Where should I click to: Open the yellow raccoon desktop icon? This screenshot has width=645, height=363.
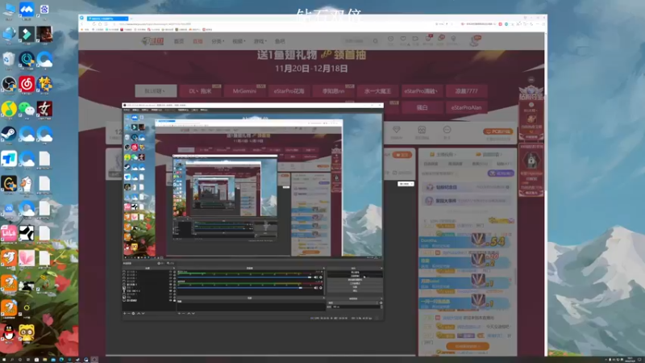coord(27,332)
